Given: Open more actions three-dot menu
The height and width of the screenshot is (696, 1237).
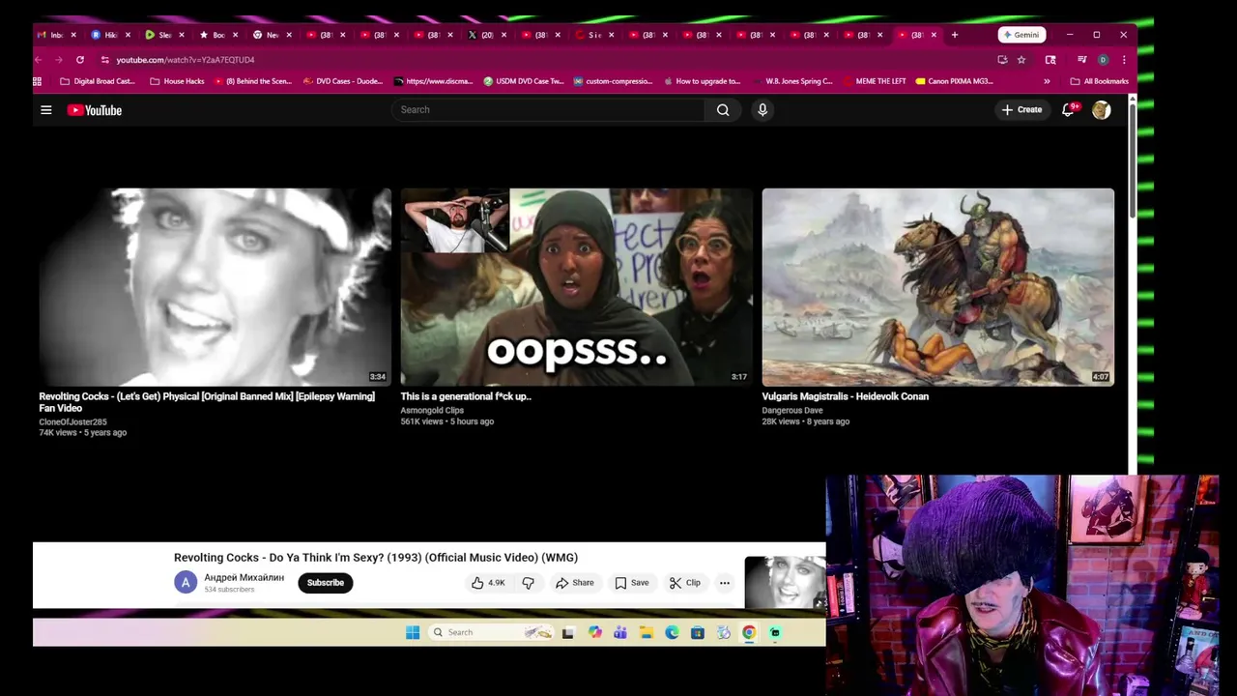Looking at the screenshot, I should [724, 583].
